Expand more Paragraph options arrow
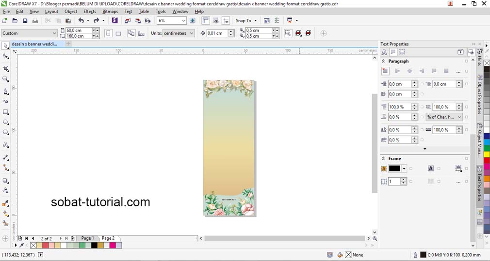The image size is (490, 261). (425, 149)
